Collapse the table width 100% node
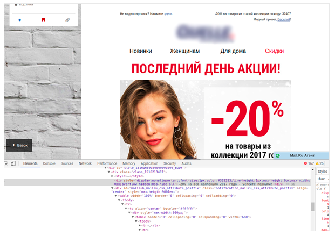The image size is (335, 235). click(116, 196)
